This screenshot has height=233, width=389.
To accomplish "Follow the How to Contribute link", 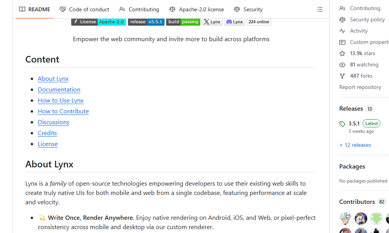I will coord(63,111).
